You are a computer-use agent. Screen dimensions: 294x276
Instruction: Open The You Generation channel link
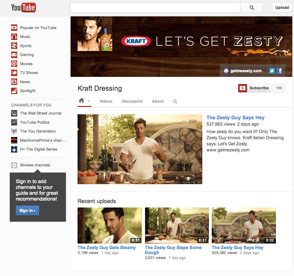38,131
